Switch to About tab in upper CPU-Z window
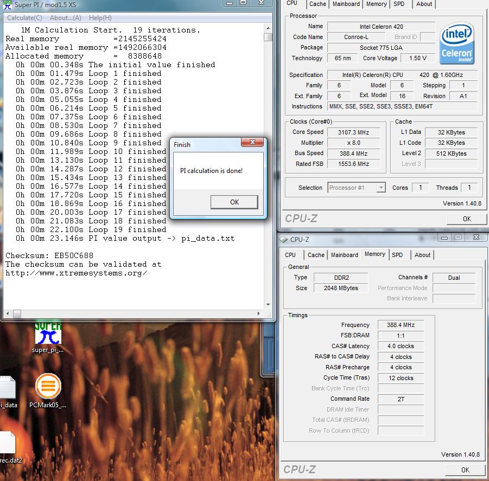 point(424,4)
